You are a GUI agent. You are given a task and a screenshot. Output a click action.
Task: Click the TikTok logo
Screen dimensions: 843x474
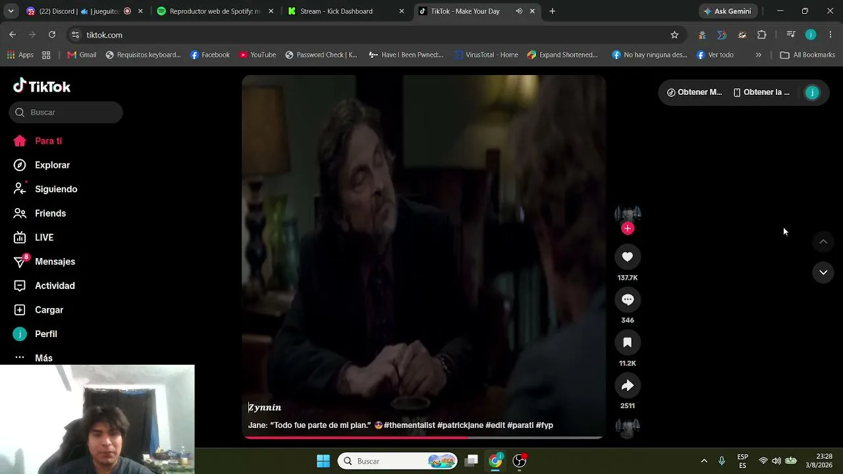coord(41,86)
